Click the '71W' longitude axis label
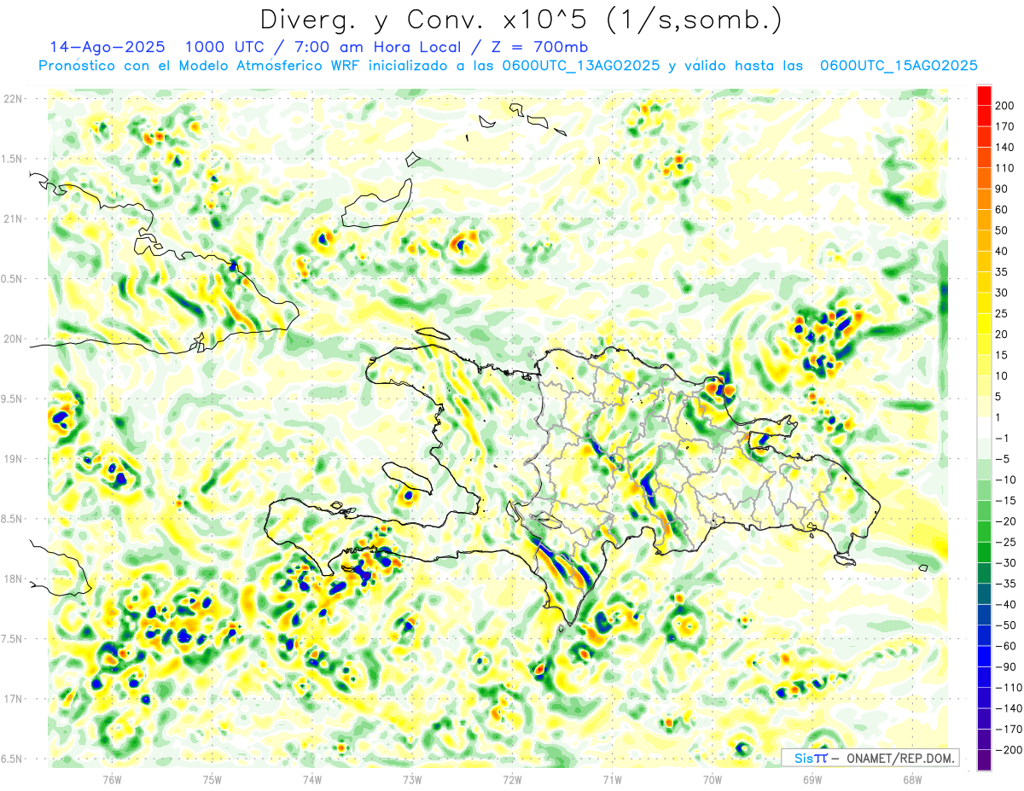This screenshot has height=791, width=1024. tap(612, 779)
